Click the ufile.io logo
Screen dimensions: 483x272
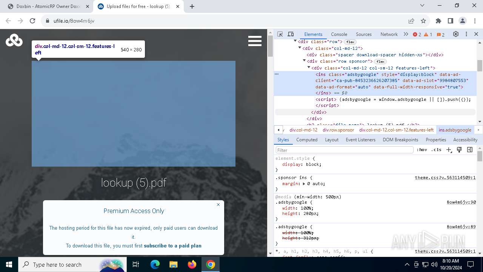coord(14,40)
